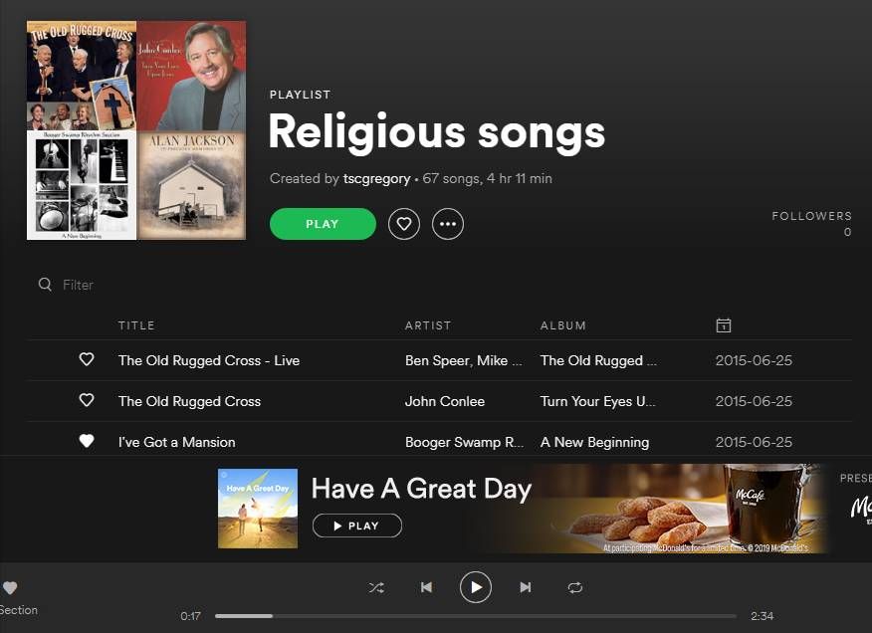
Task: Click the green PLAY button
Action: pyautogui.click(x=323, y=224)
